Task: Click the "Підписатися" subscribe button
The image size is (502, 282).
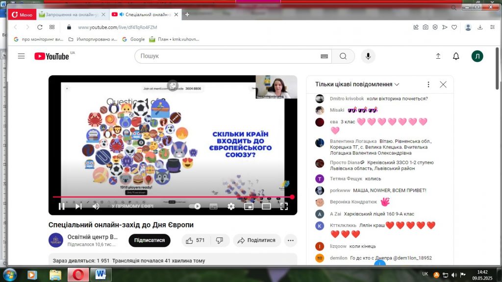Action: coord(150,240)
